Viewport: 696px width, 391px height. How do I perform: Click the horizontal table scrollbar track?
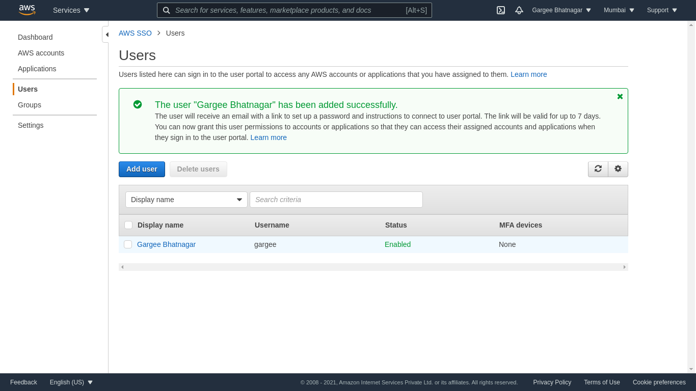click(x=373, y=267)
